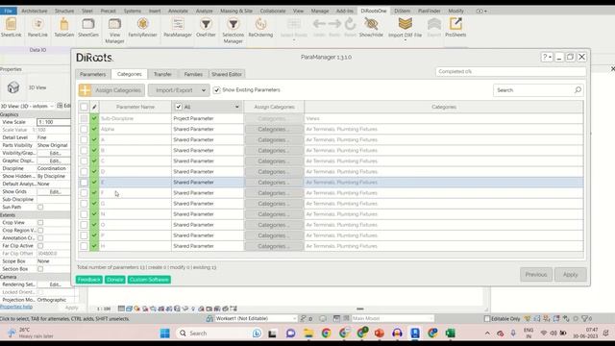Screen dimensions: 615x346
Task: Toggle Crop View checkbox in Properties
Action: pos(40,222)
